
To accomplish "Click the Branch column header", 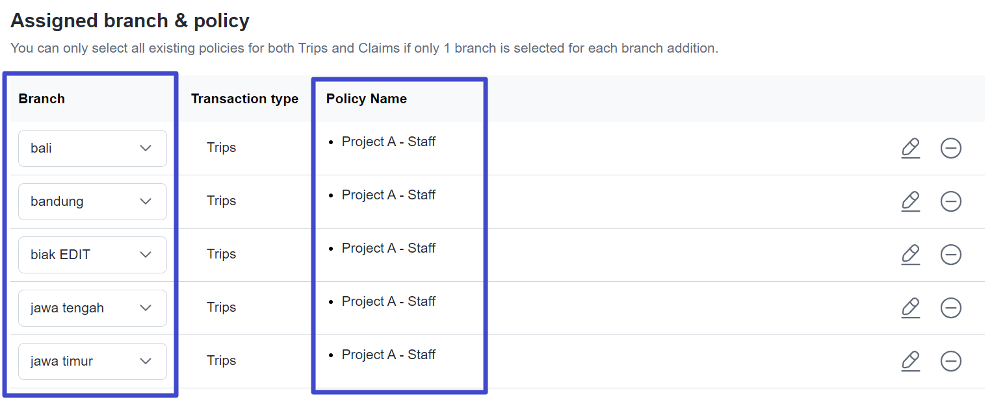I will [x=42, y=99].
